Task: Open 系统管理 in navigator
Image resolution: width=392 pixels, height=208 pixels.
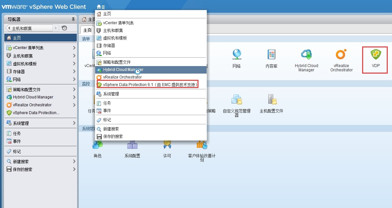Action: (x=40, y=123)
